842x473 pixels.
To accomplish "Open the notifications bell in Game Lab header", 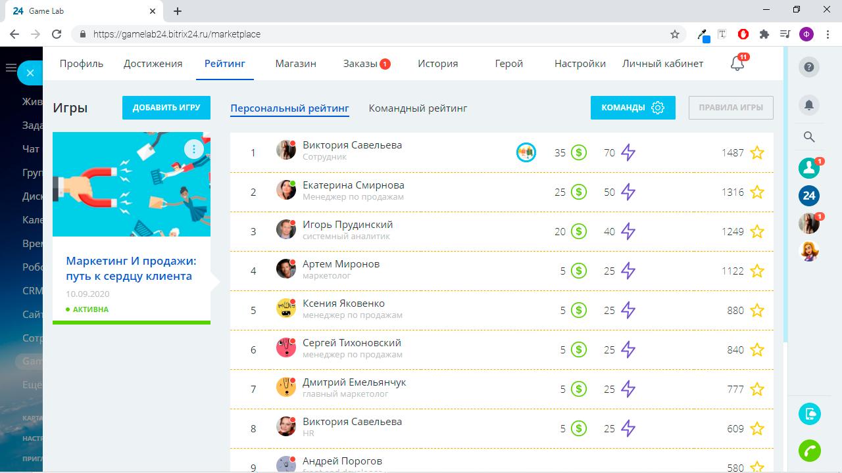I will pos(737,64).
